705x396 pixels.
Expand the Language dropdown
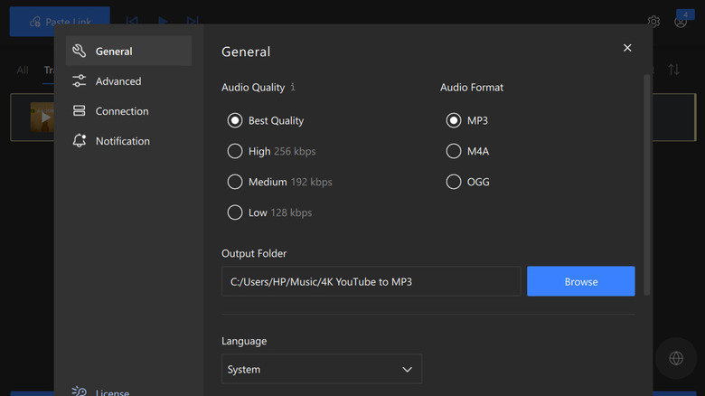click(x=321, y=369)
